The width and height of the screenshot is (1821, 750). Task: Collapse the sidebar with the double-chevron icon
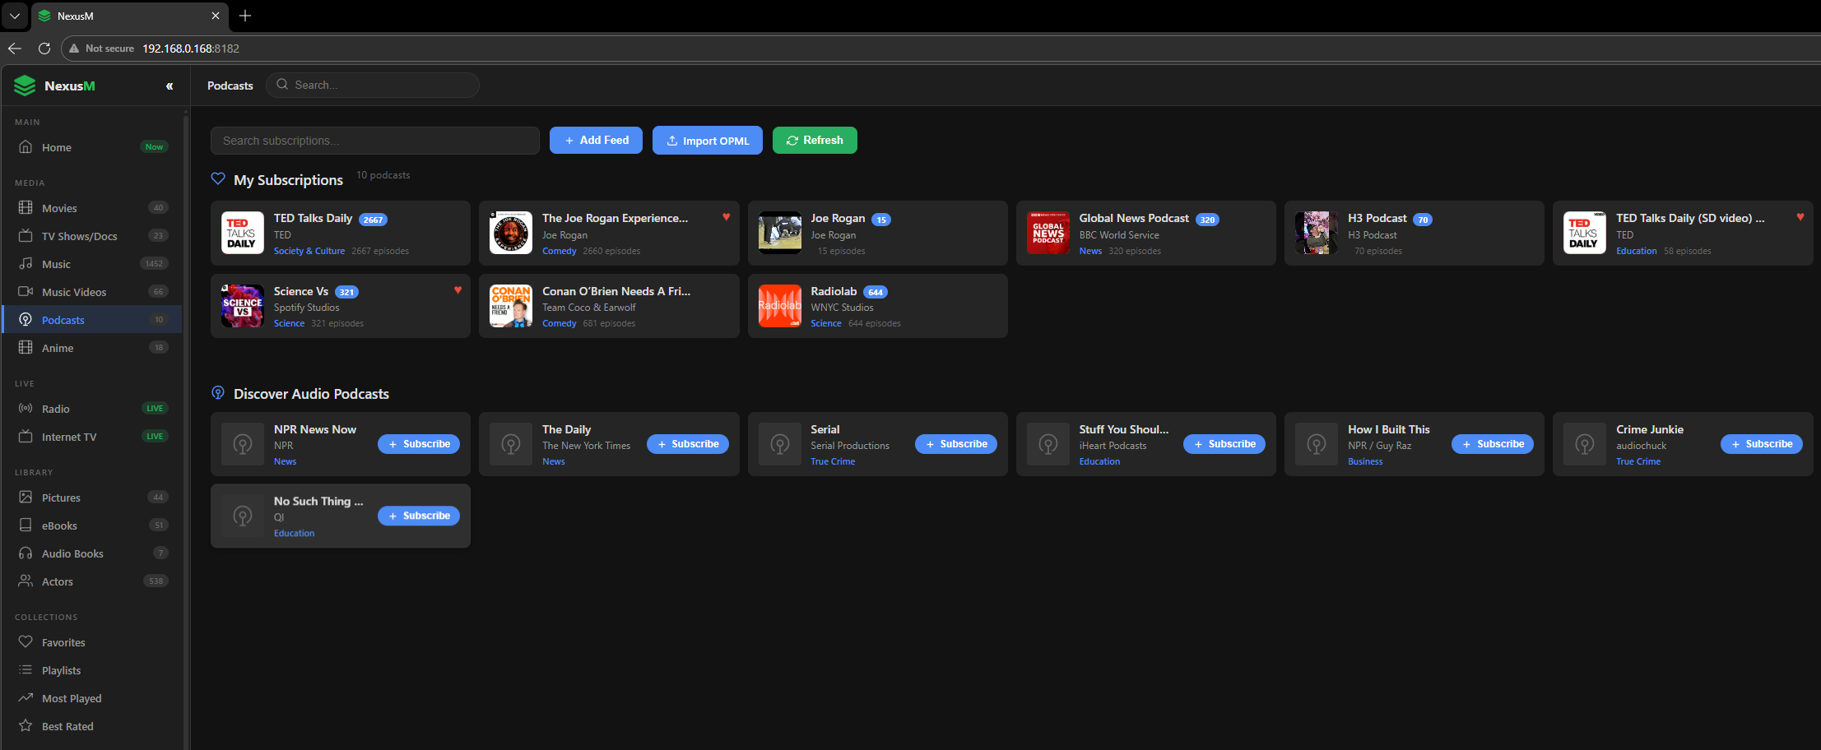[170, 86]
